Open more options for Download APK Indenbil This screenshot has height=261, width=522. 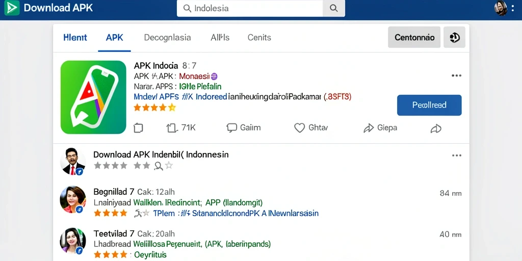pyautogui.click(x=456, y=155)
